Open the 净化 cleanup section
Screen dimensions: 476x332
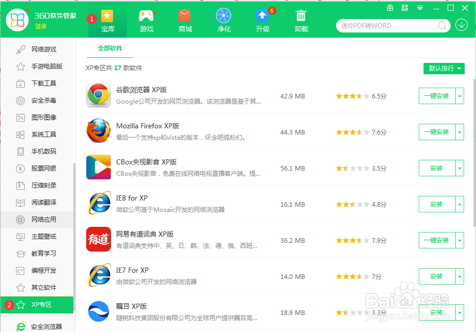[224, 21]
